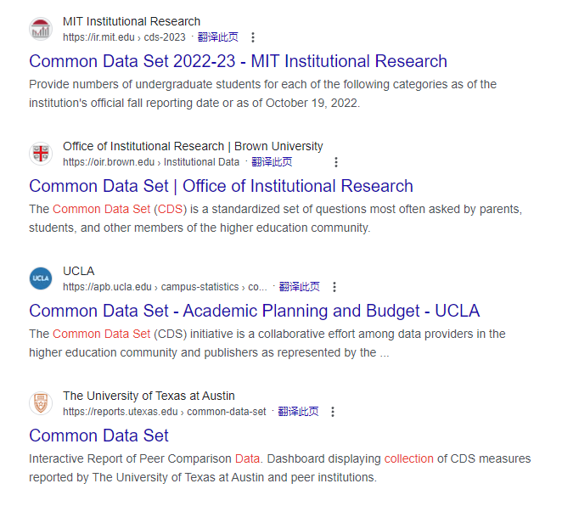This screenshot has height=506, width=562.
Task: Translate the MIT cds-2023 page
Action: point(218,37)
